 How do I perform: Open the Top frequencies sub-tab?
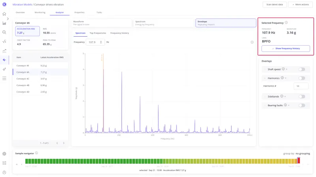pos(98,33)
